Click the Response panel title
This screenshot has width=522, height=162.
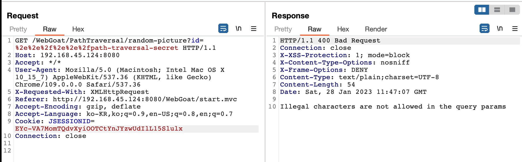click(290, 16)
